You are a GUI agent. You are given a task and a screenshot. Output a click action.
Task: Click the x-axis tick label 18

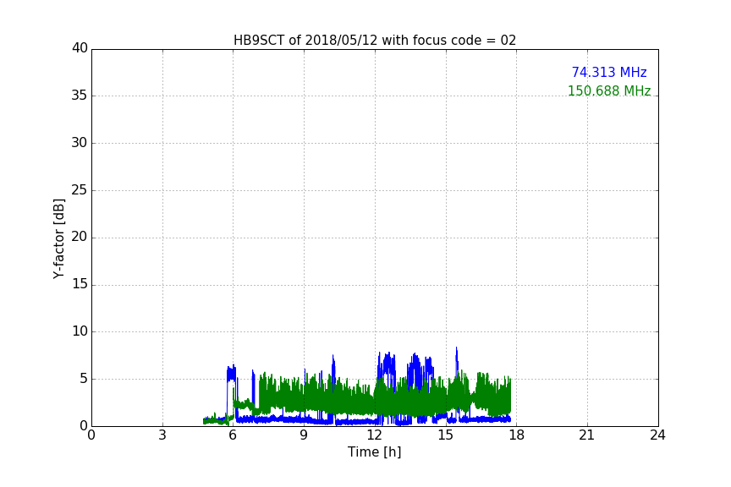pyautogui.click(x=517, y=435)
